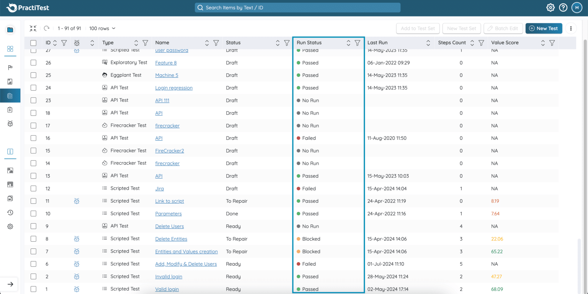Tick the checkbox for test ID 12
588x294 pixels.
tap(33, 188)
